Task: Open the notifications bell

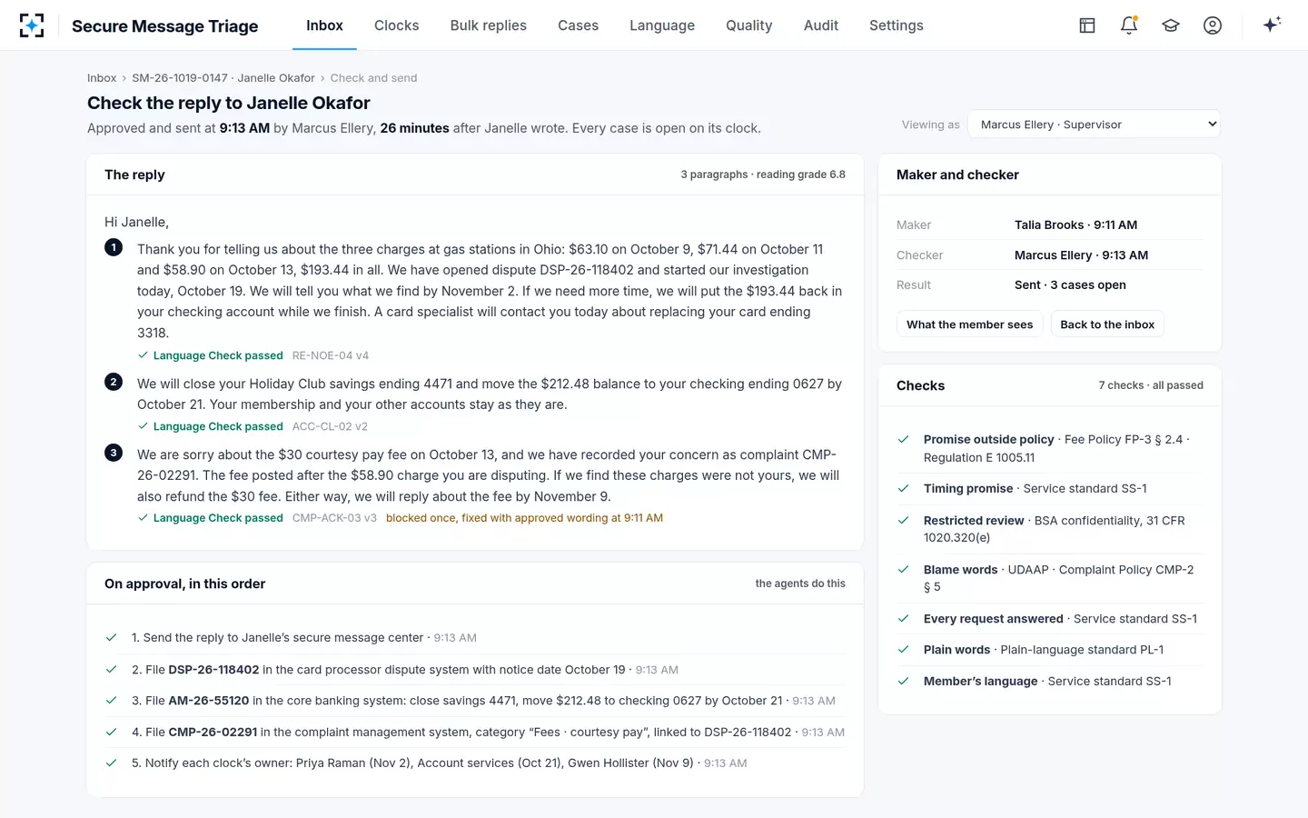Action: 1129,25
